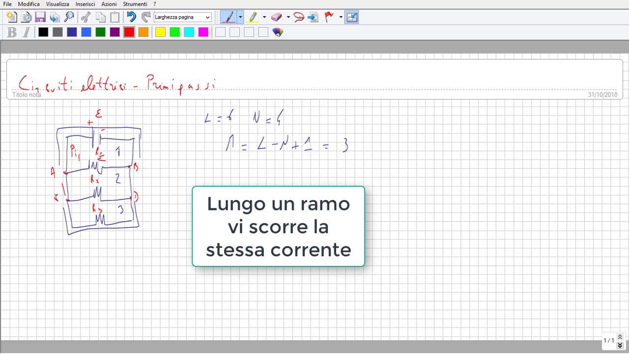Select the Pen tool
The image size is (629, 354).
click(x=228, y=17)
